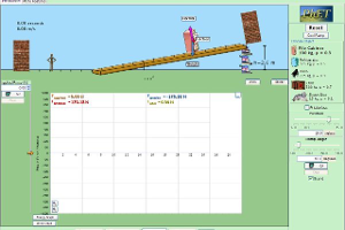
Task: Click the ramp angle degrees input field
Action: (x=313, y=158)
